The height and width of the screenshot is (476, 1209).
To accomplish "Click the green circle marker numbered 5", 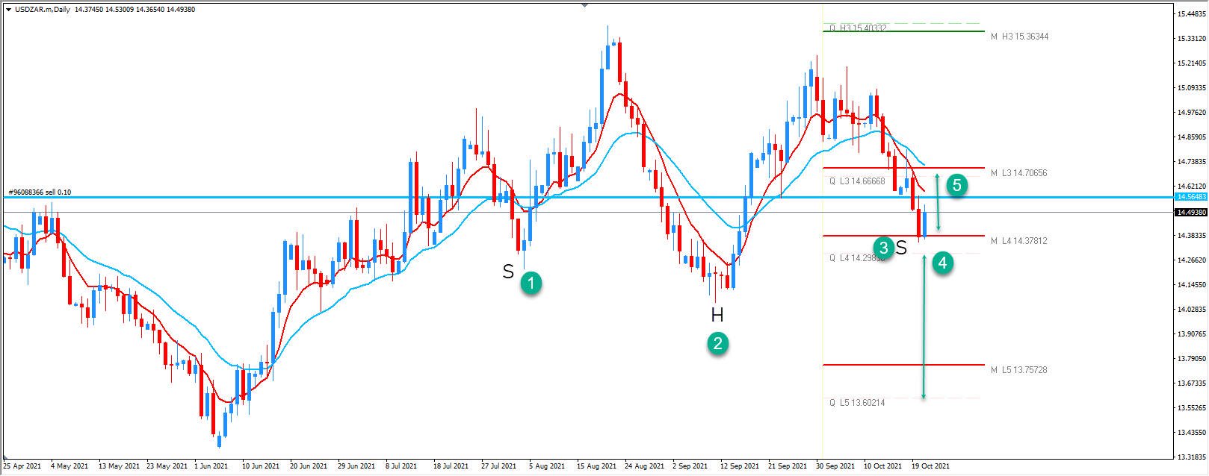I will pos(957,186).
